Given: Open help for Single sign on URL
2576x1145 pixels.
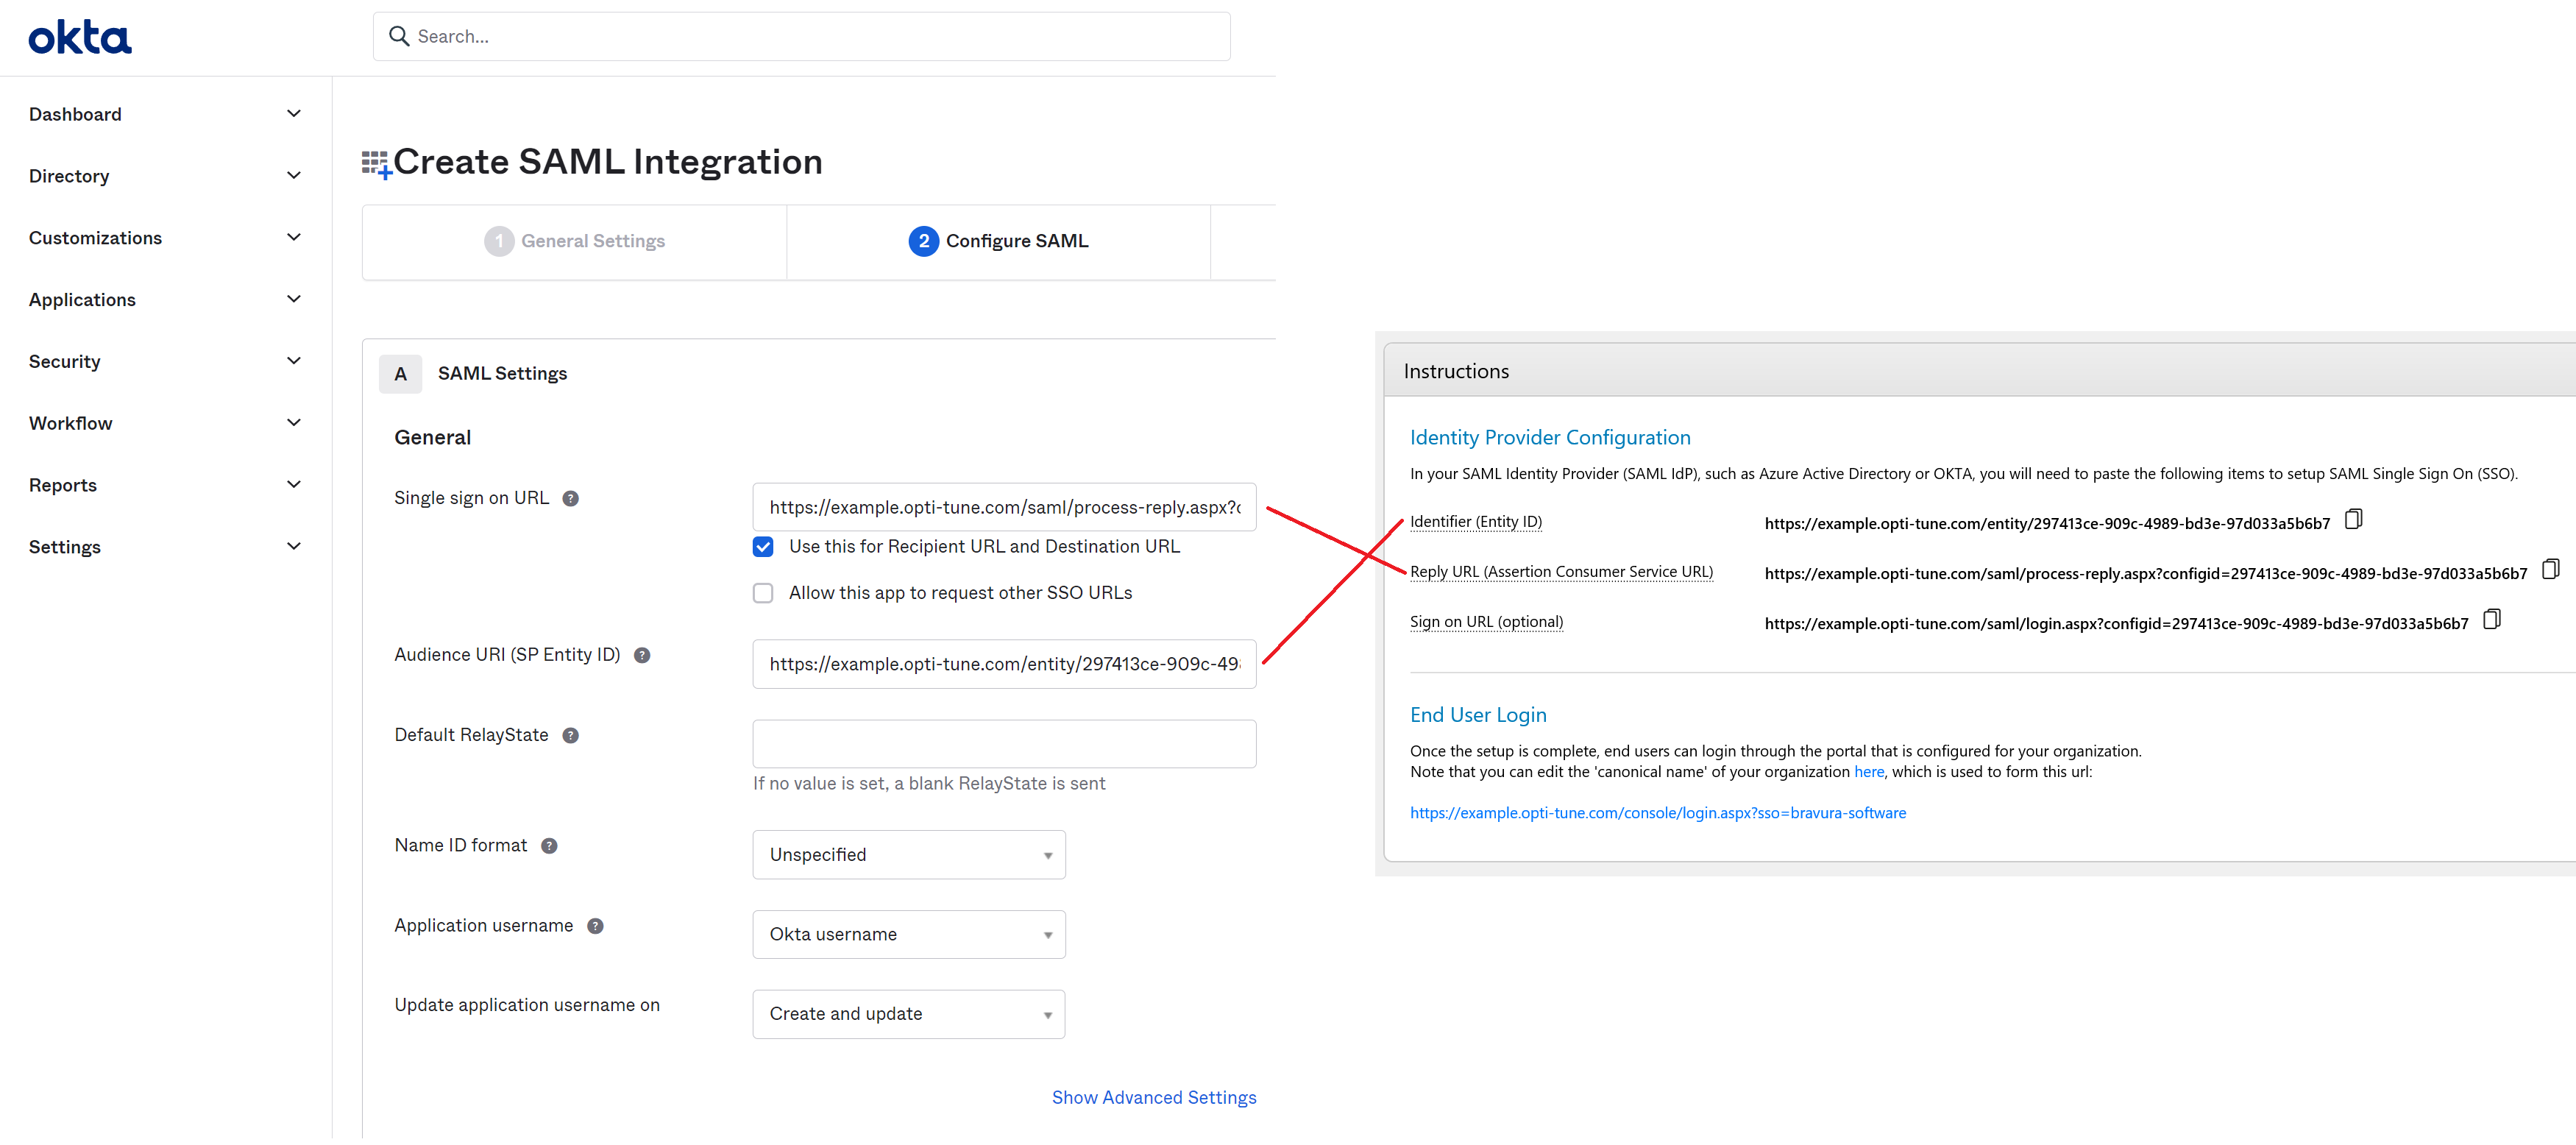Looking at the screenshot, I should click(571, 499).
